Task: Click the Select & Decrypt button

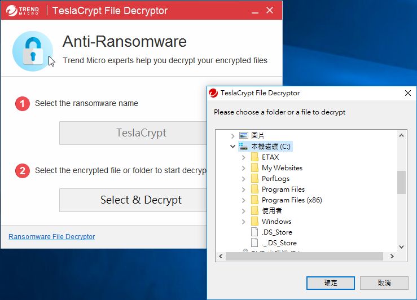Action: point(133,200)
